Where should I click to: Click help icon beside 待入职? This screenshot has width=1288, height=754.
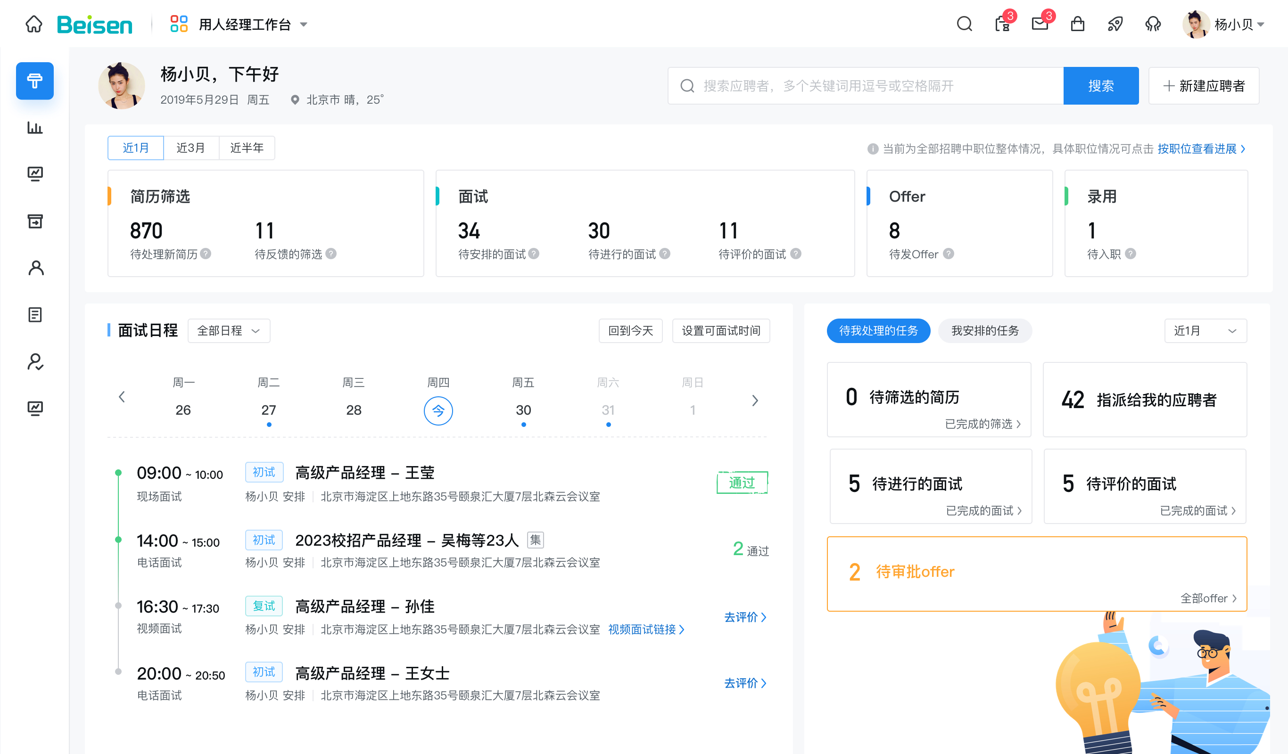pos(1131,254)
